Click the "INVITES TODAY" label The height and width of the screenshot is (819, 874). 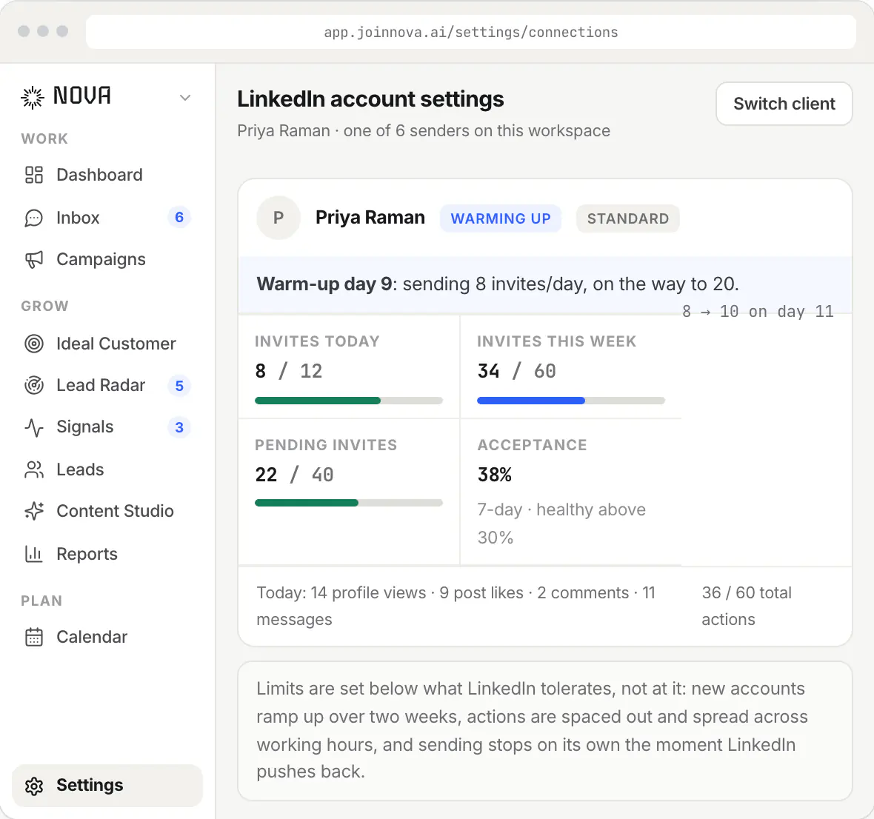pos(317,341)
